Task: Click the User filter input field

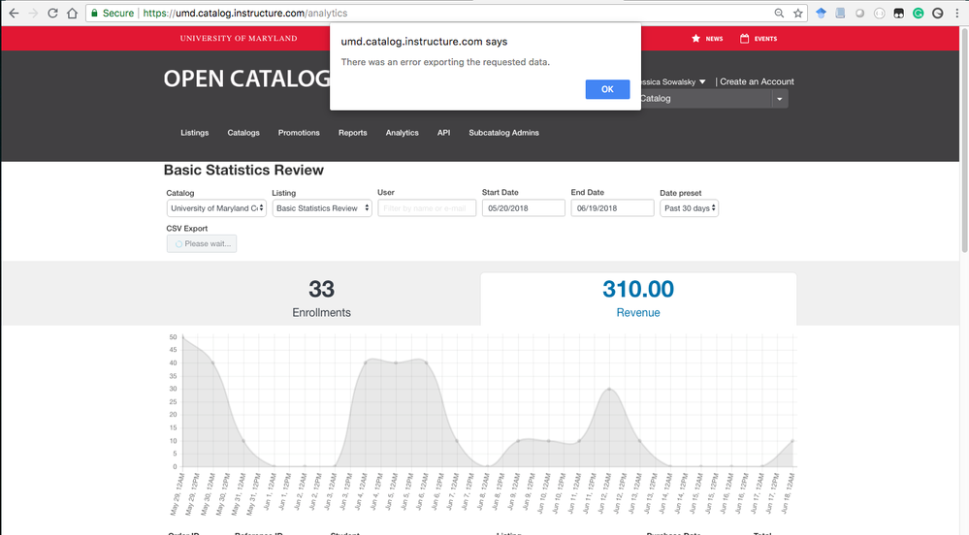Action: click(x=426, y=208)
